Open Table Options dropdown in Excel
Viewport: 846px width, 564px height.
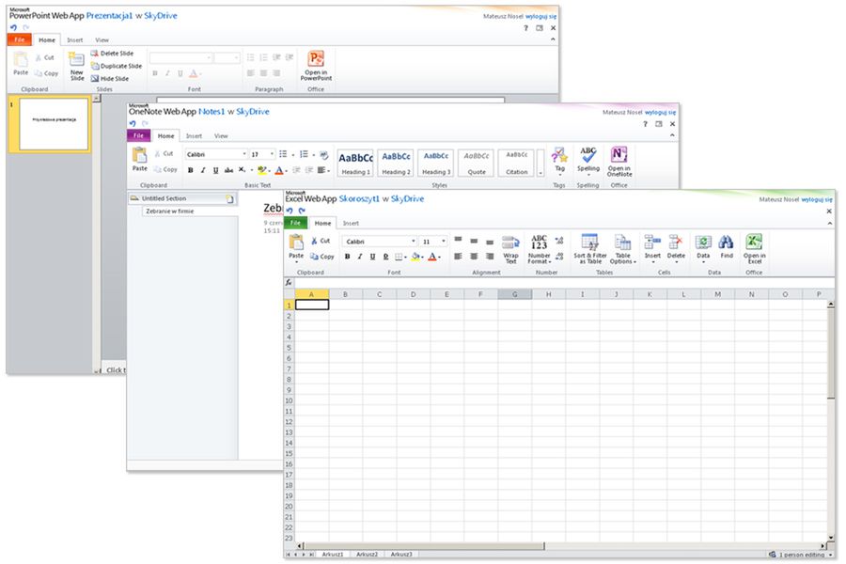tap(622, 249)
